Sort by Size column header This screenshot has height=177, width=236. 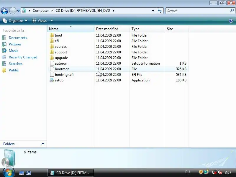tap(177, 29)
